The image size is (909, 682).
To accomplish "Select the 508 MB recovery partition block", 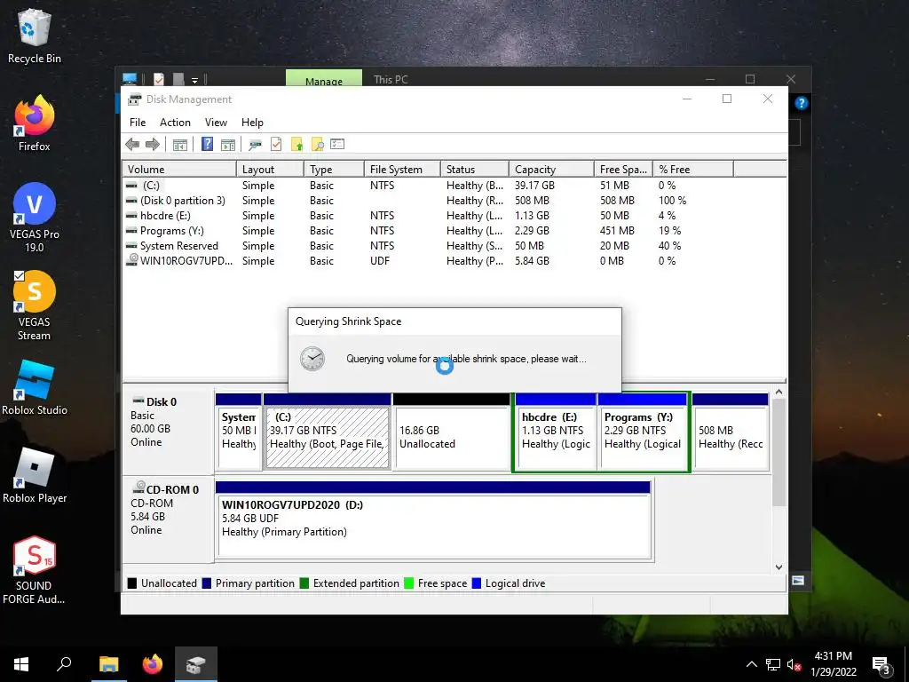I will pos(731,432).
